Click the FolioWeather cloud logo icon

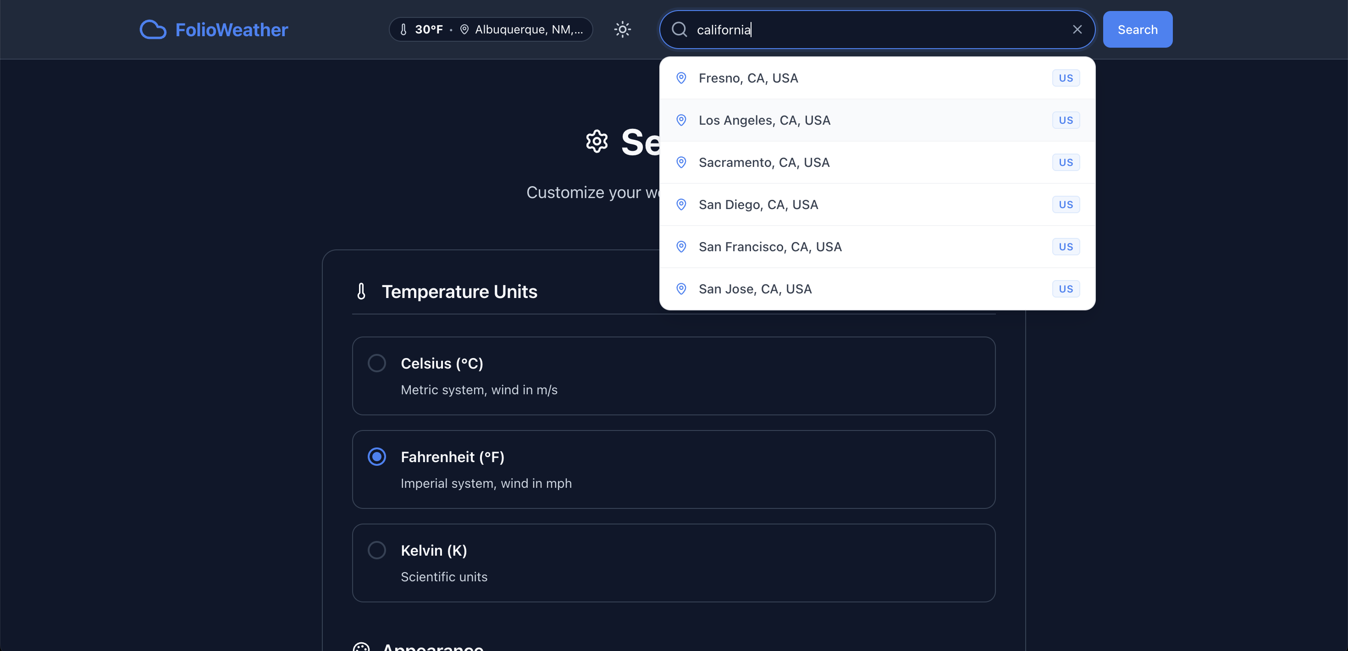click(153, 30)
